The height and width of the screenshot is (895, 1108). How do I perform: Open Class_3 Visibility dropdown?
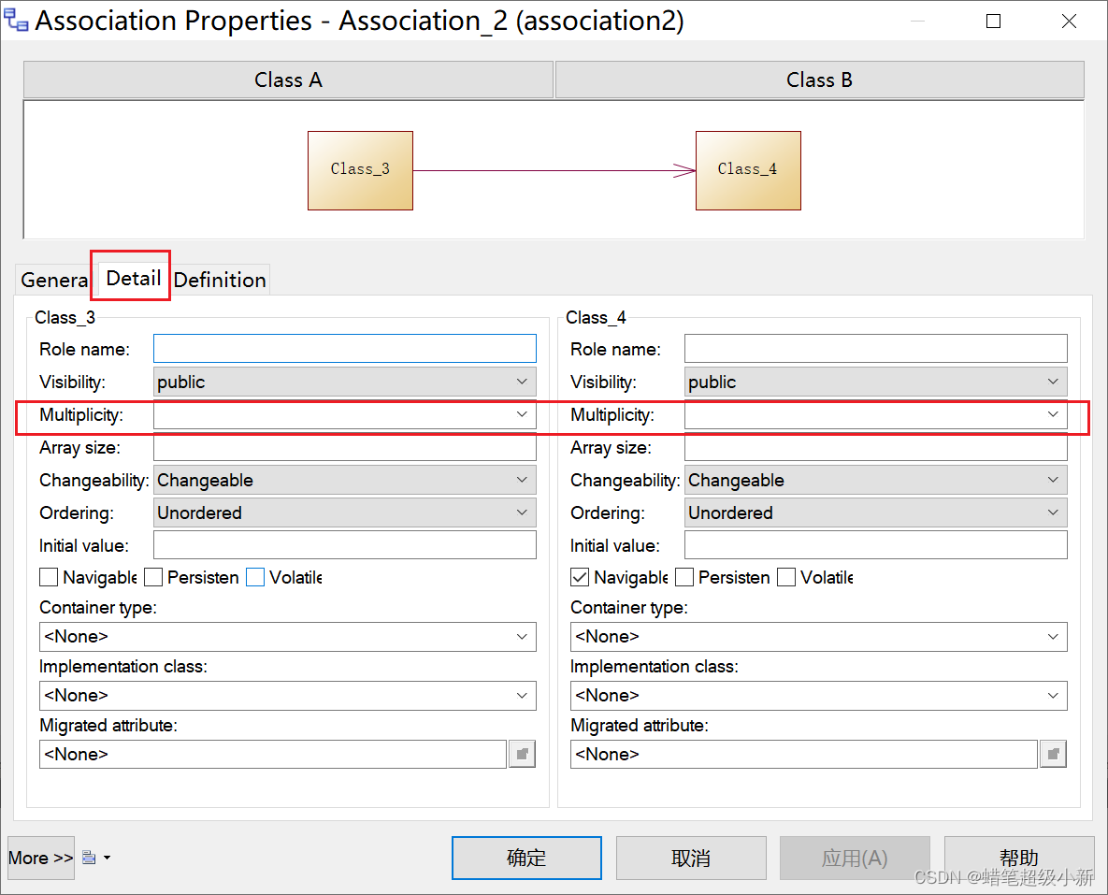click(x=345, y=382)
